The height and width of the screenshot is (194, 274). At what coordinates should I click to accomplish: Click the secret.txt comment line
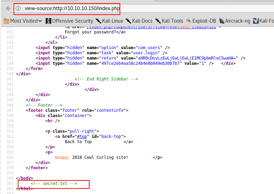coord(54,184)
